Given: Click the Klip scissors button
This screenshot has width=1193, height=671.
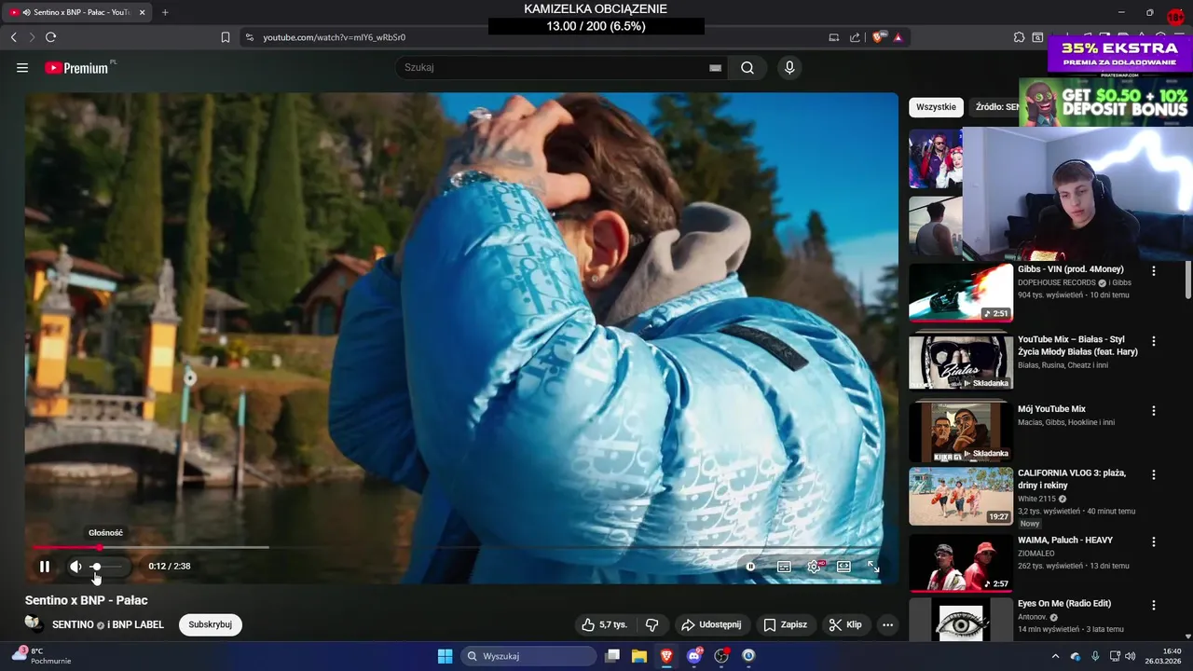Looking at the screenshot, I should [845, 624].
